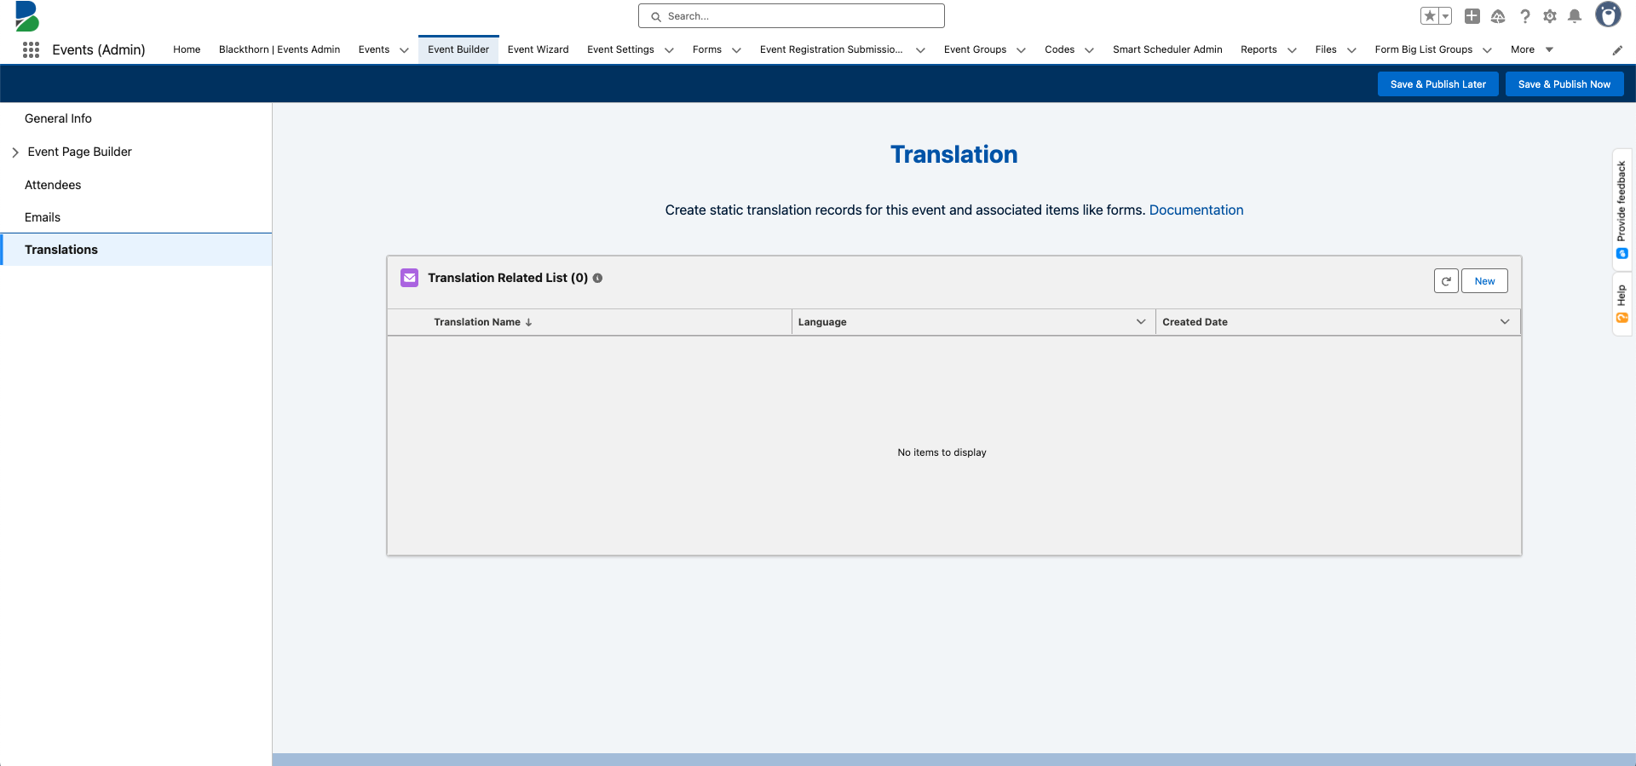Click the New translation button
This screenshot has width=1636, height=766.
[x=1484, y=281]
